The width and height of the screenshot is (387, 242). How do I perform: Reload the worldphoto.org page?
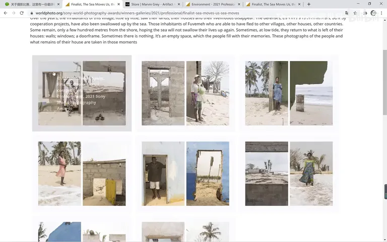click(x=22, y=13)
